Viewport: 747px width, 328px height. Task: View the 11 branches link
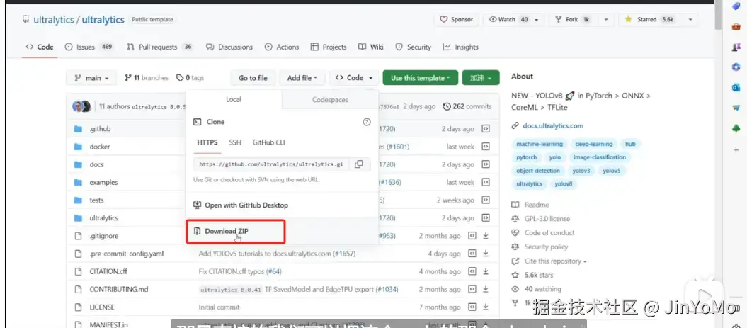(x=147, y=78)
